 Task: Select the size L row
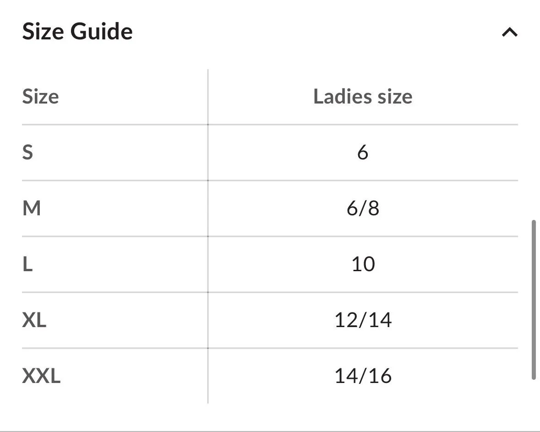coord(27,264)
